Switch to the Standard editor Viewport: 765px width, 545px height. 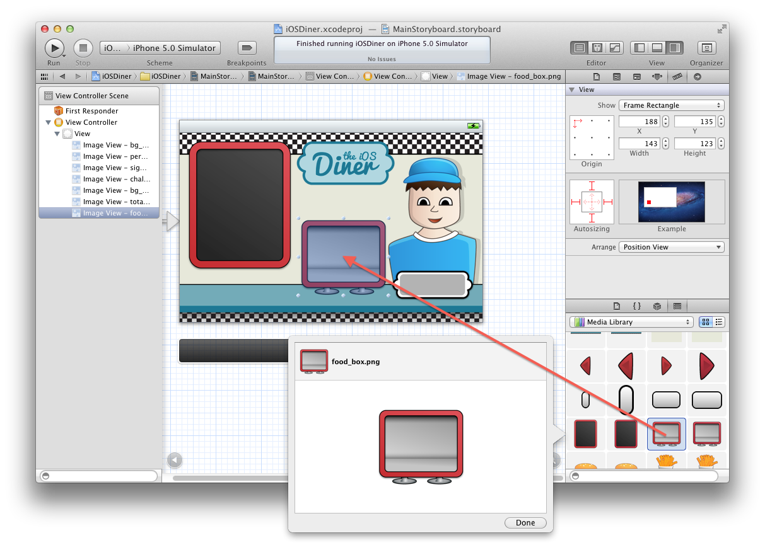point(580,48)
